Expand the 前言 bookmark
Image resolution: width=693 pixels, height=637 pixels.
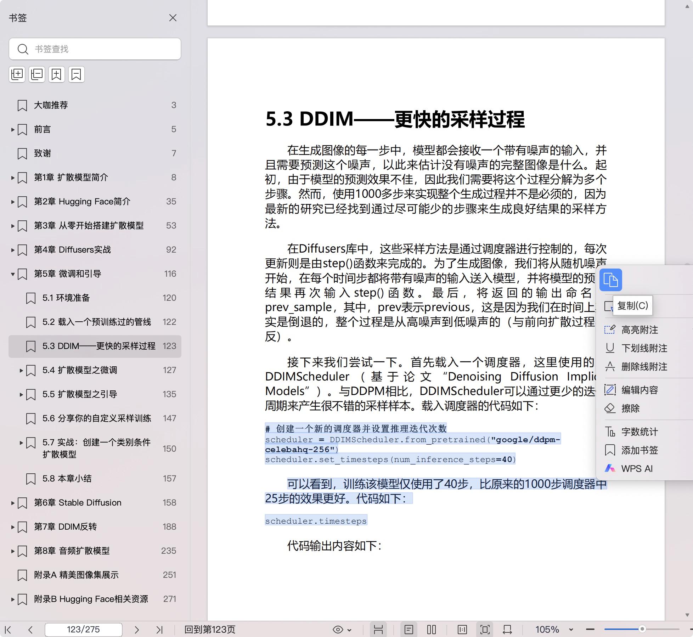(x=13, y=130)
